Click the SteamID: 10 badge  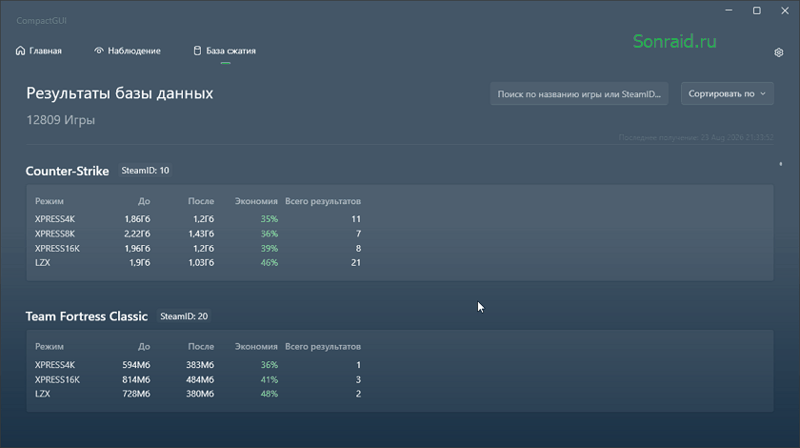pyautogui.click(x=145, y=171)
